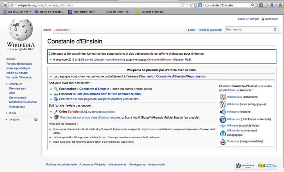Click the Wikiquote project icon
The height and width of the screenshot is (172, 284).
(223, 112)
